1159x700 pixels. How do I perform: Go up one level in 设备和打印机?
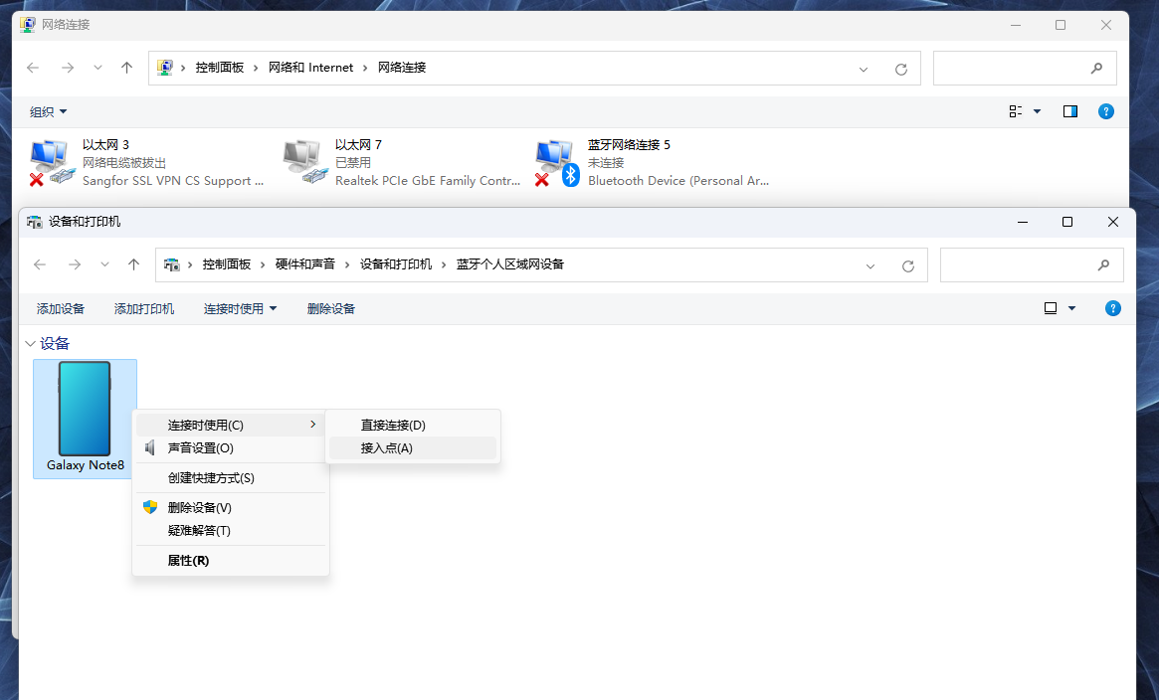pos(133,265)
